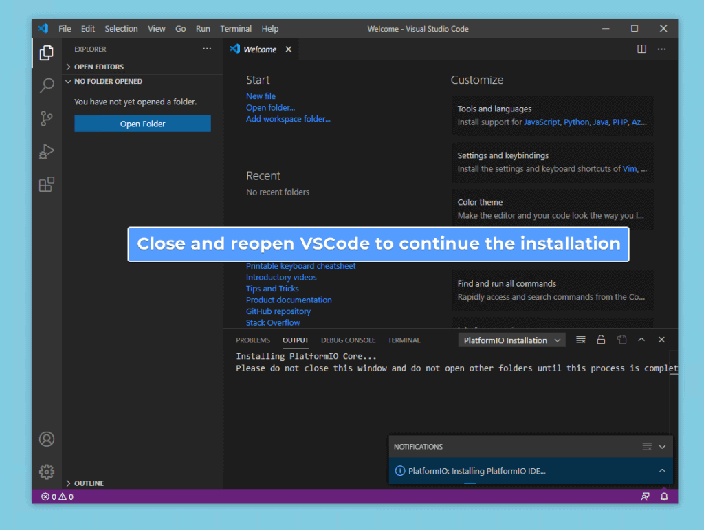704x530 pixels.
Task: Clear all notifications icon
Action: click(646, 447)
